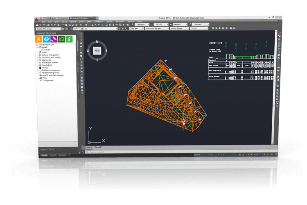307x205 pixels.
Task: Click the Line draw tool icon
Action: (81, 34)
